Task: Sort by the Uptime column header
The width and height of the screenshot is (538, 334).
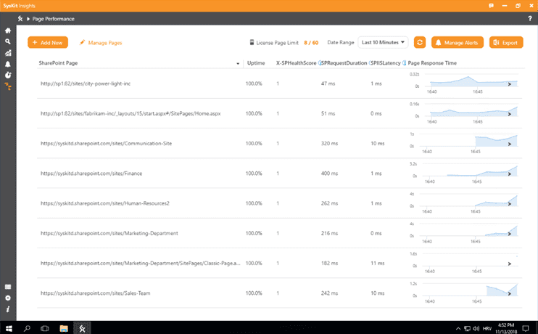Action: pos(256,63)
